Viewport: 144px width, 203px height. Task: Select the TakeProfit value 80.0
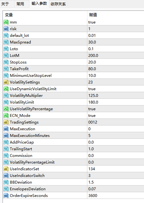coord(92,69)
